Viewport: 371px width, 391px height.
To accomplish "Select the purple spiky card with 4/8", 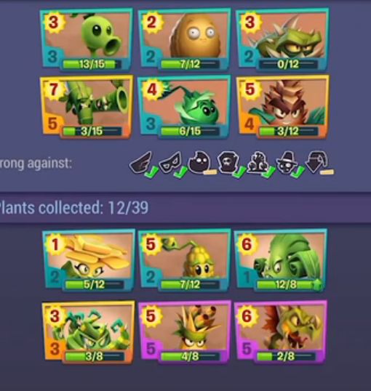I will [184, 332].
